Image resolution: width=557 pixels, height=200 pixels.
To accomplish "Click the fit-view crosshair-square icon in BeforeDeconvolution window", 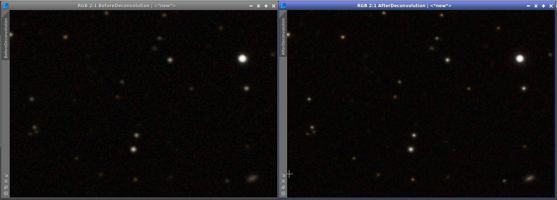I will [x=6, y=181].
